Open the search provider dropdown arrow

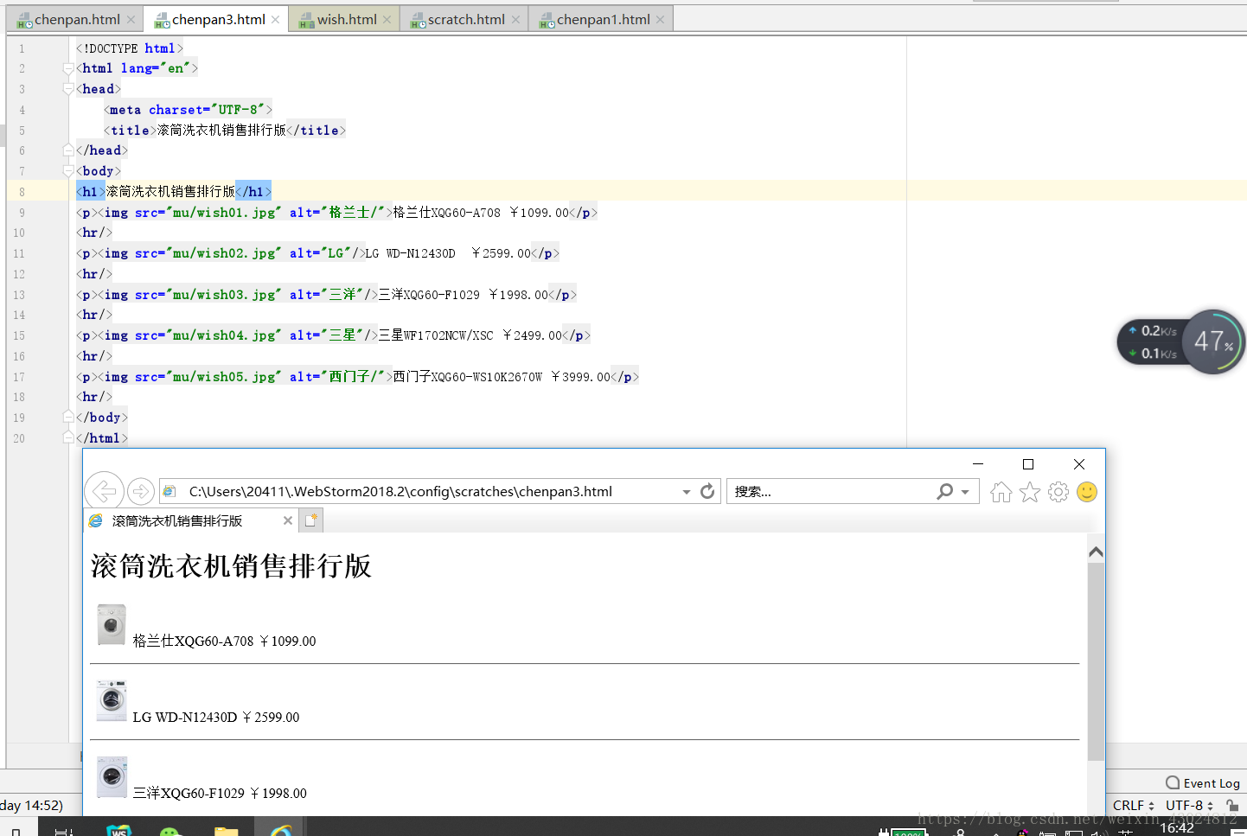[x=965, y=492]
